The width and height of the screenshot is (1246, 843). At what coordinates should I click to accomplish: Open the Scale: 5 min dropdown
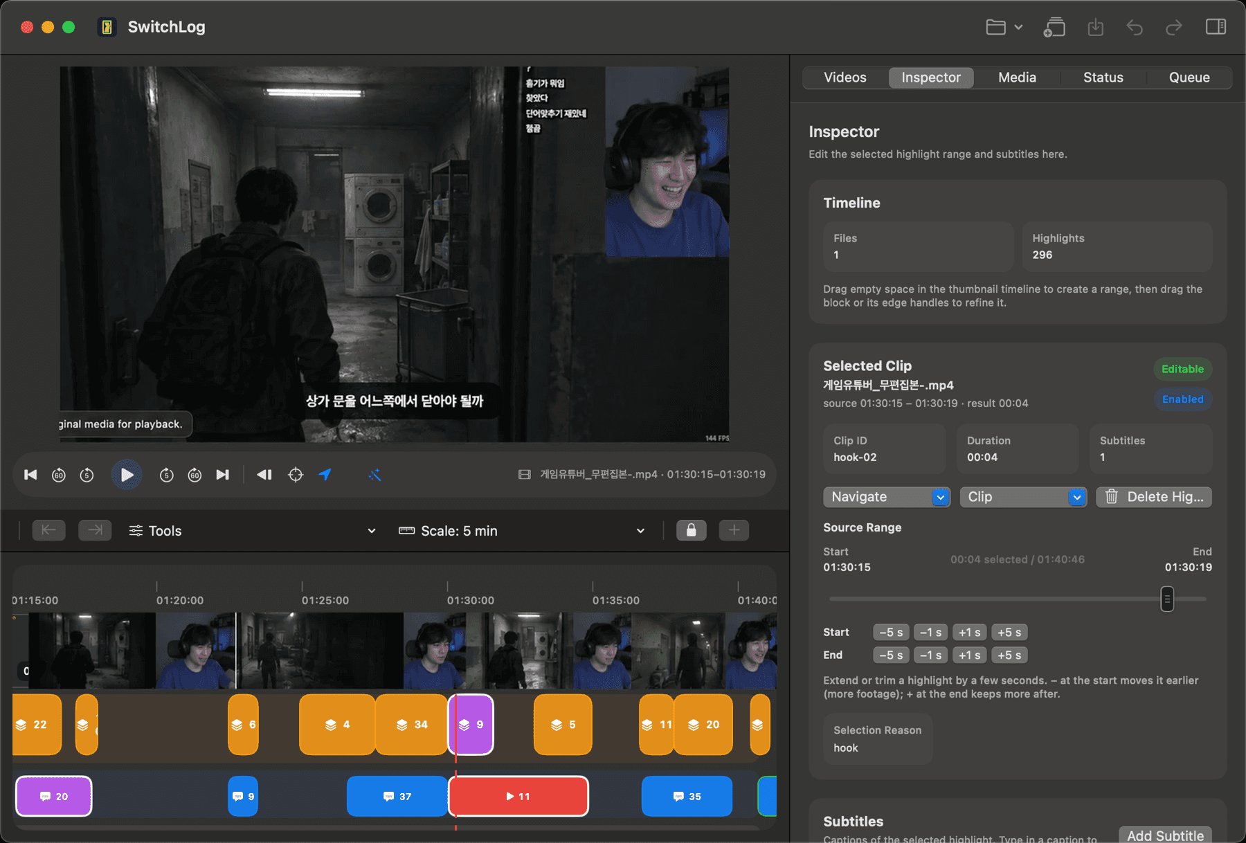click(523, 531)
